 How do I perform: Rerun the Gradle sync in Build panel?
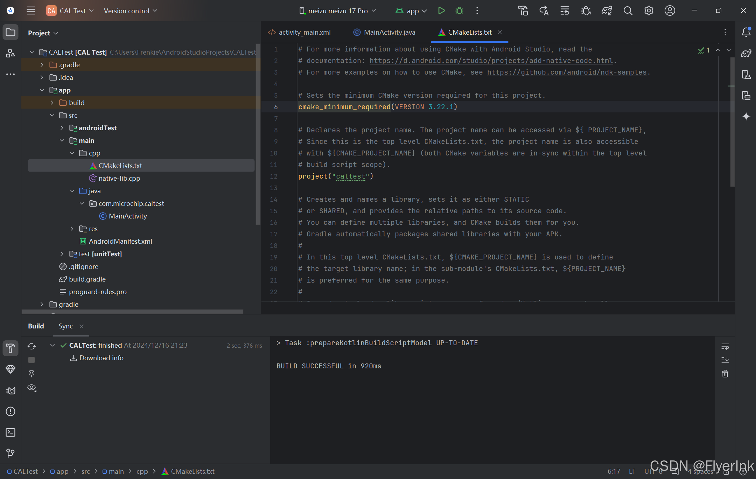click(31, 346)
